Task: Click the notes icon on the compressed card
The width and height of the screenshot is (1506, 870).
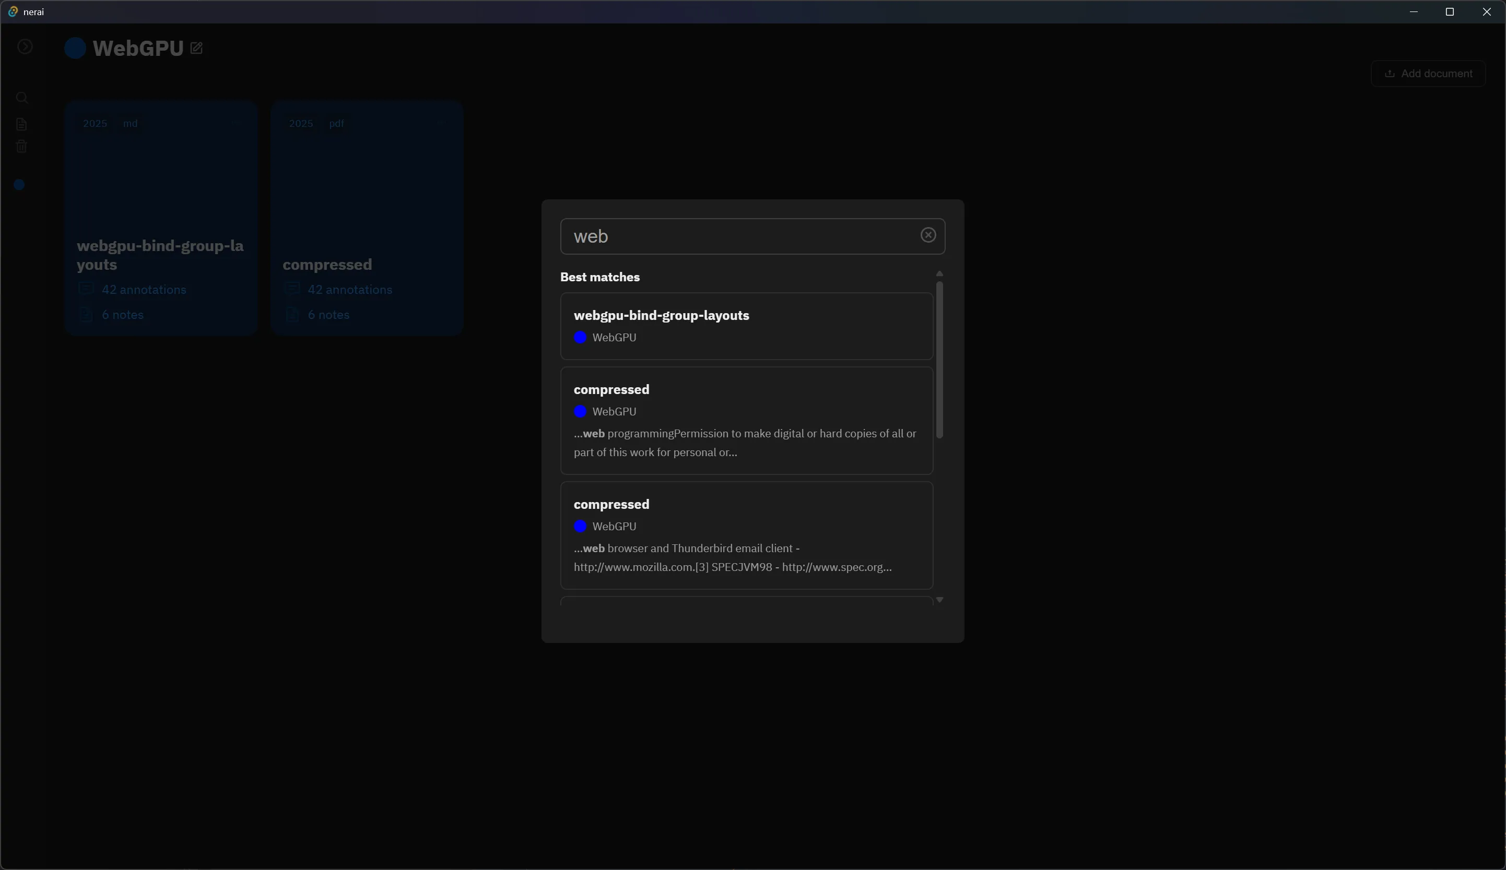Action: click(292, 315)
